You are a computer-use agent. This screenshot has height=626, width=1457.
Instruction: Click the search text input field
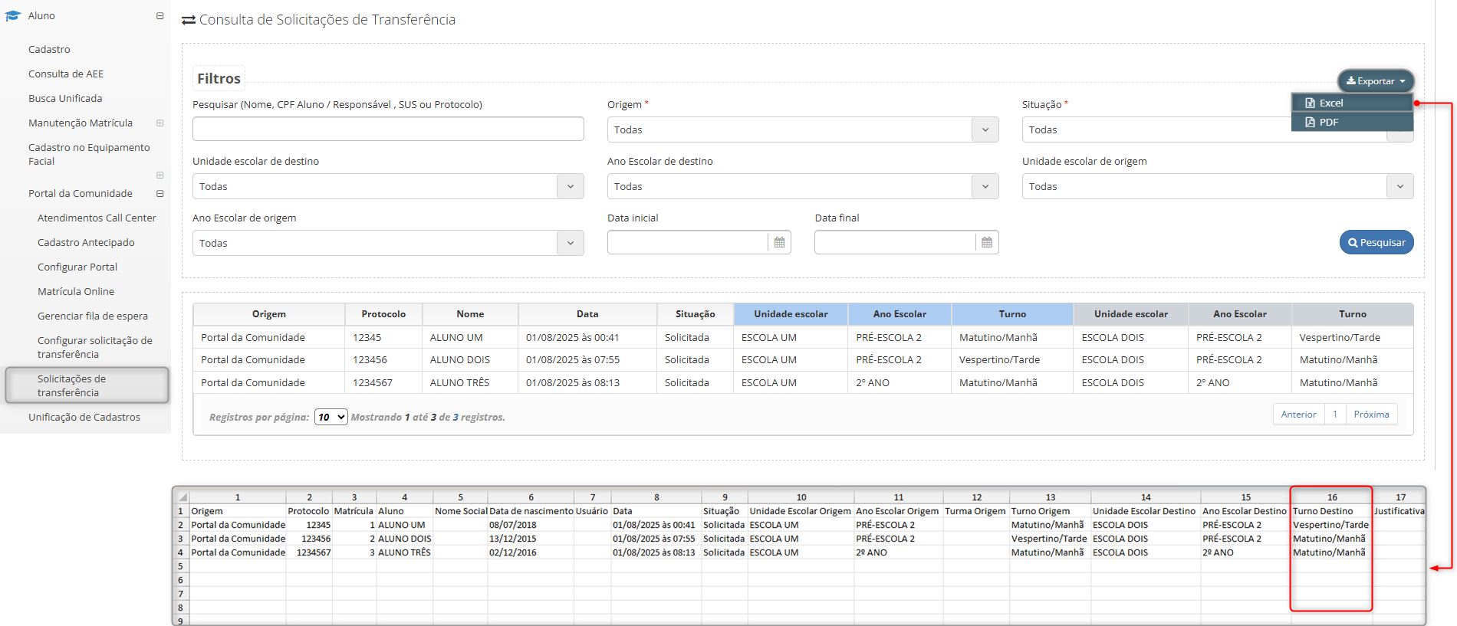coord(388,129)
